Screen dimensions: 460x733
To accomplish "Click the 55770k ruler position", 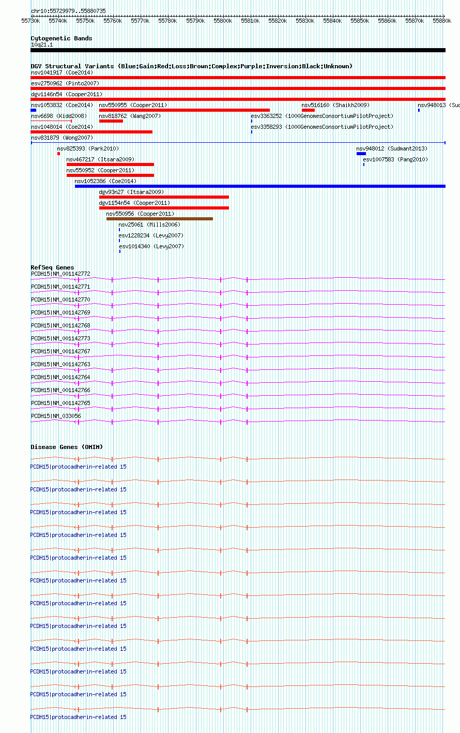I will tap(140, 21).
